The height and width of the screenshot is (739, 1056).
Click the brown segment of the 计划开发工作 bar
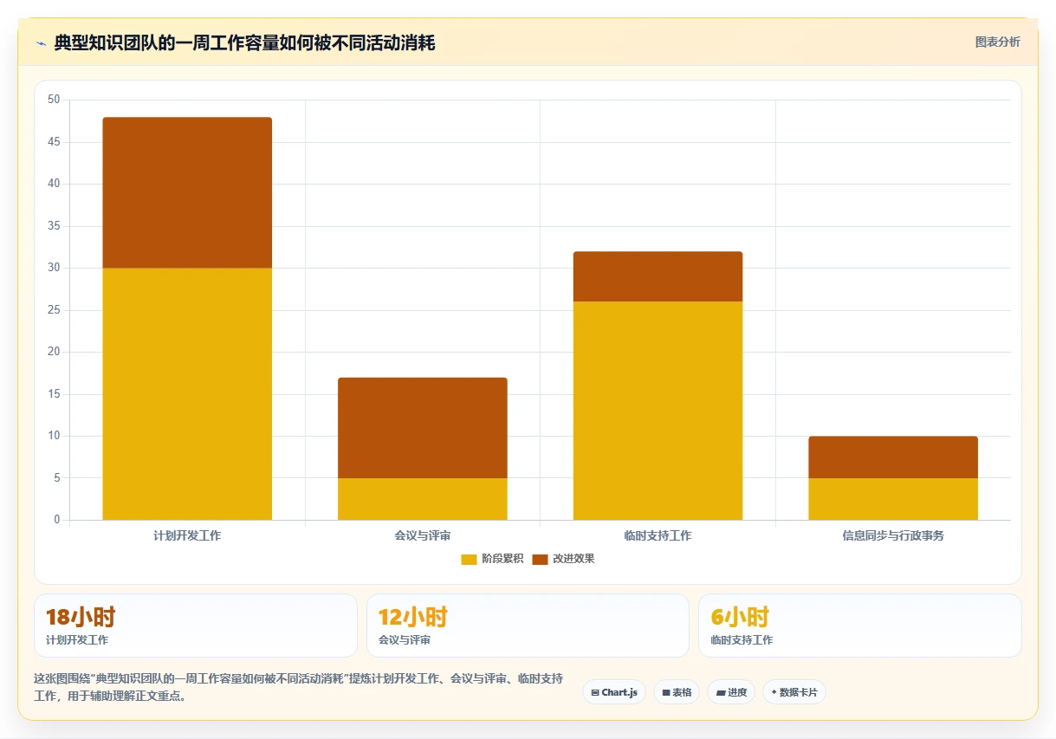pos(187,193)
